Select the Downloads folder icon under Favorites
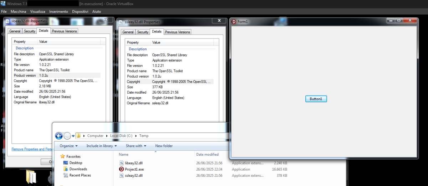Viewport: 428px width, 186px height. pos(66,169)
